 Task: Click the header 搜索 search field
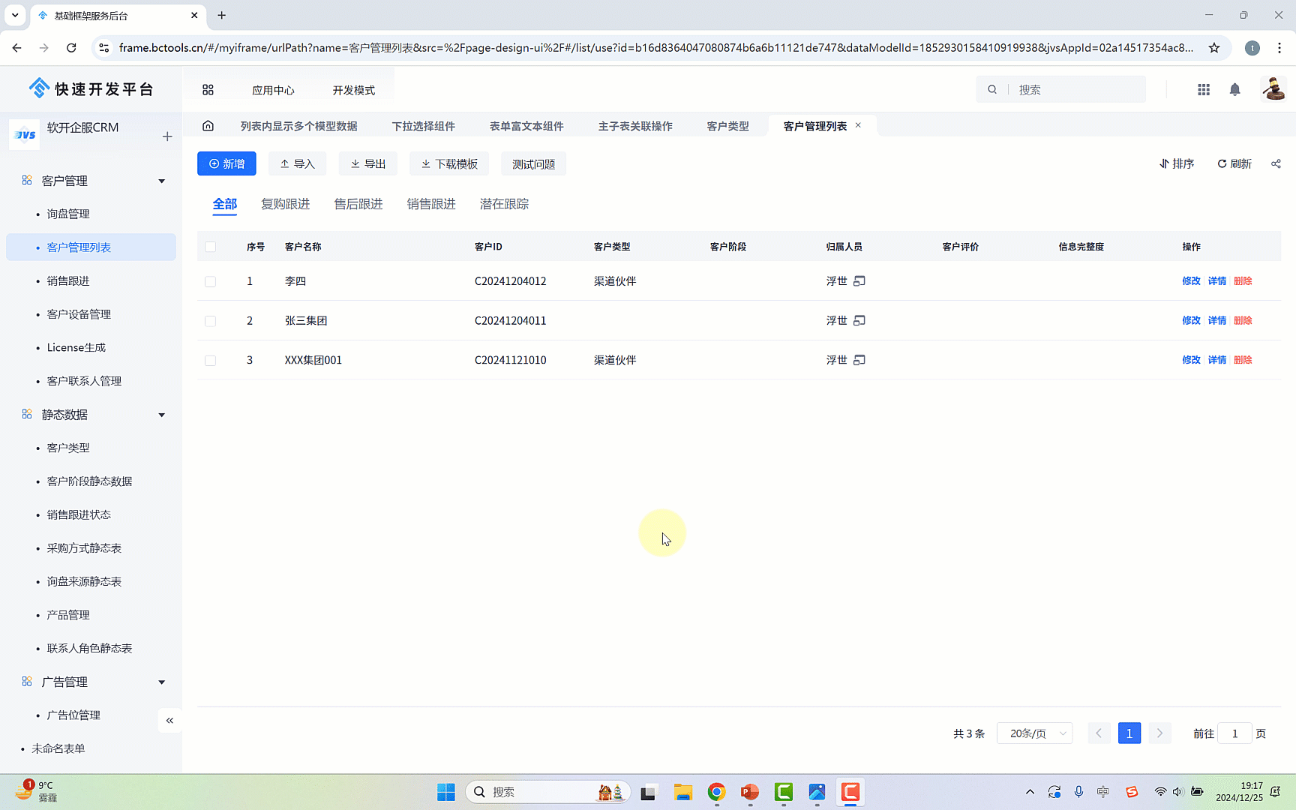coord(1060,89)
